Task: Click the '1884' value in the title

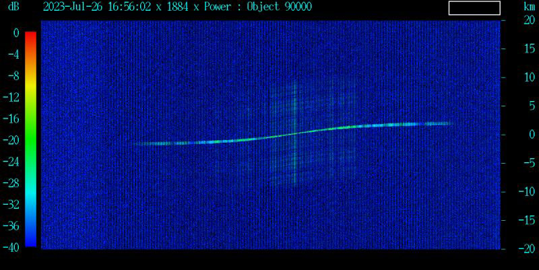Action: (x=177, y=7)
